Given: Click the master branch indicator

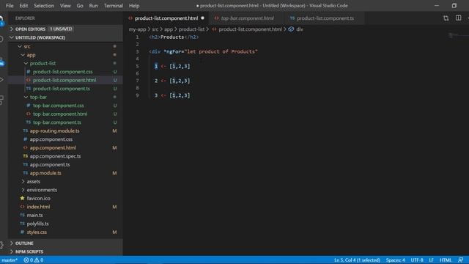Looking at the screenshot, I should click(x=10, y=260).
